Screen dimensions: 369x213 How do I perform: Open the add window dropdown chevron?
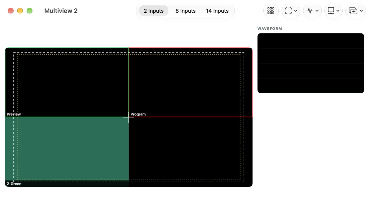pyautogui.click(x=361, y=11)
